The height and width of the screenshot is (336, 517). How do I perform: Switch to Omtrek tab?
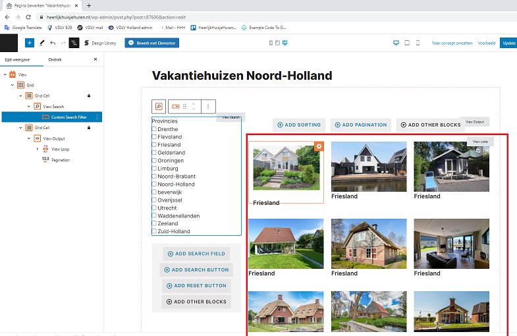pos(55,60)
